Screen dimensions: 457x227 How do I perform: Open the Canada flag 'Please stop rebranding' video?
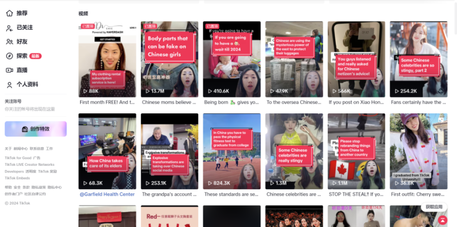[357, 151]
